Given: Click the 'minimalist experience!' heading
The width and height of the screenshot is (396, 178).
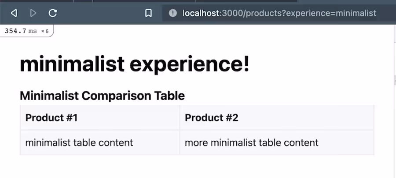Looking at the screenshot, I should click(x=134, y=64).
